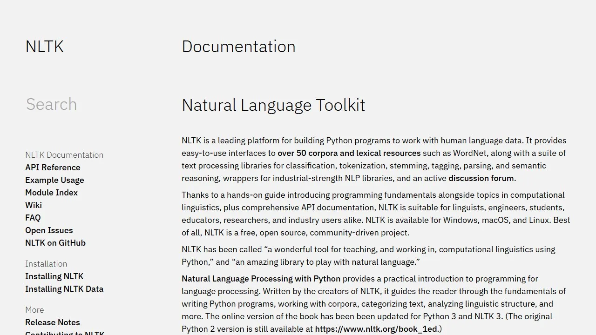This screenshot has height=335, width=596.
Task: Open Installing NLTK page
Action: [54, 276]
